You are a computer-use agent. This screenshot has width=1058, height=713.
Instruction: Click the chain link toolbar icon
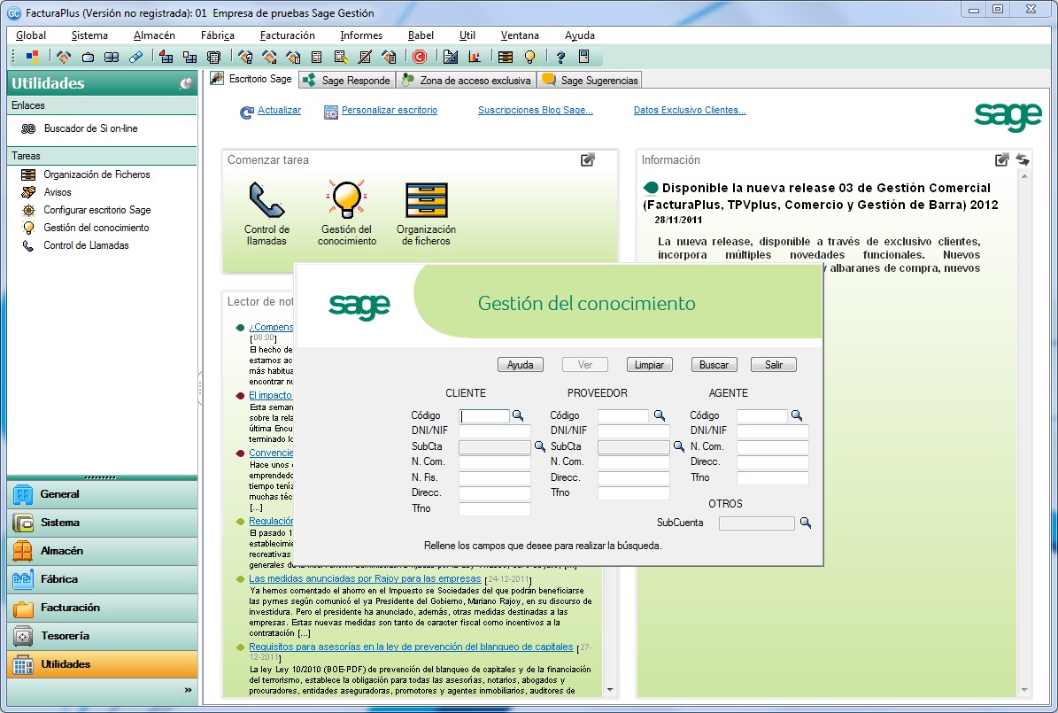(136, 57)
